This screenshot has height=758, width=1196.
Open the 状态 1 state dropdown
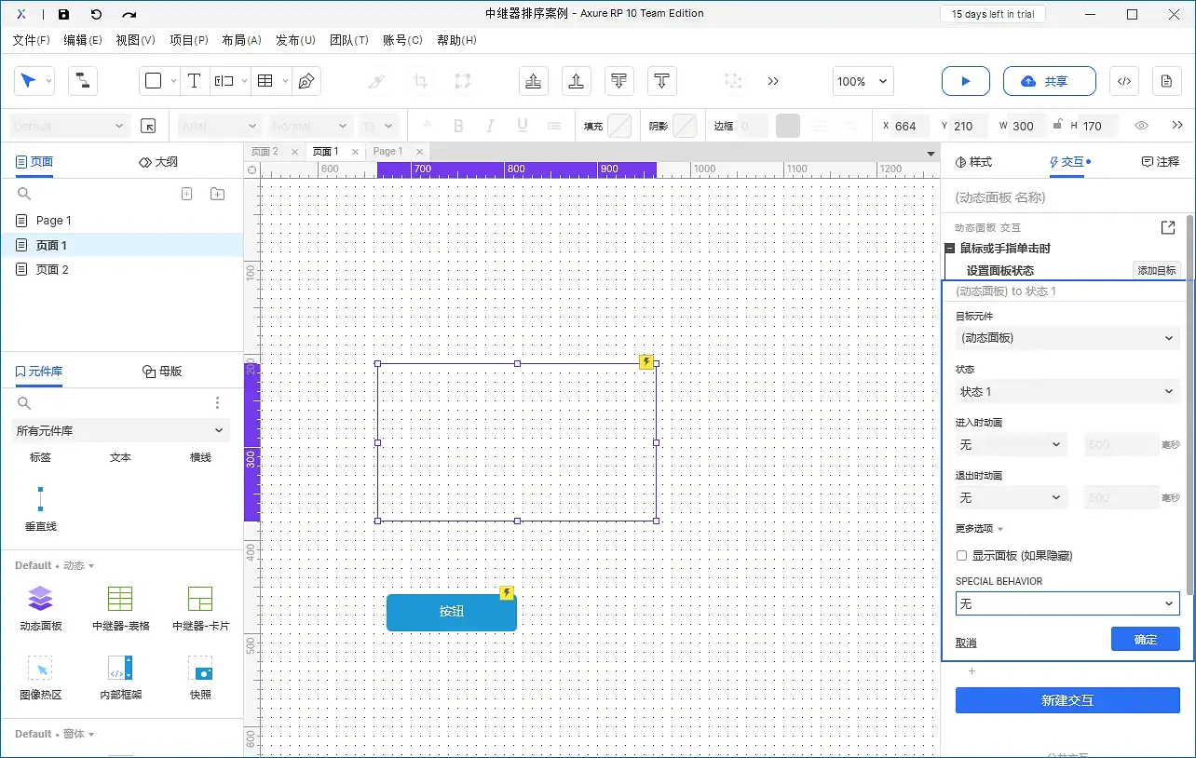point(1067,392)
